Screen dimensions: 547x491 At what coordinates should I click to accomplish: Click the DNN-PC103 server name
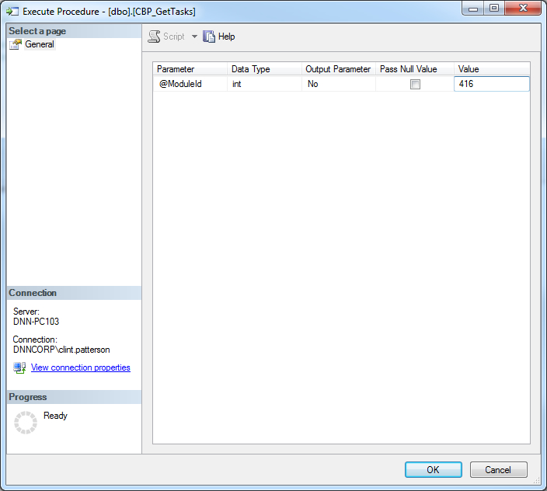37,322
